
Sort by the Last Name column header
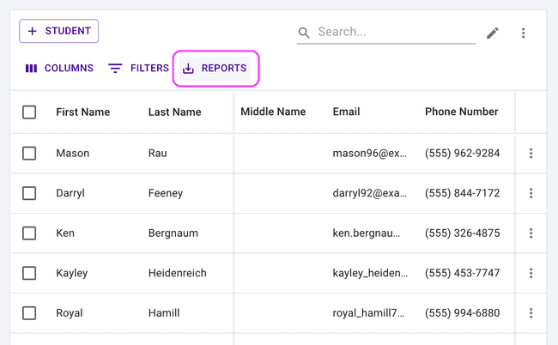tap(174, 112)
